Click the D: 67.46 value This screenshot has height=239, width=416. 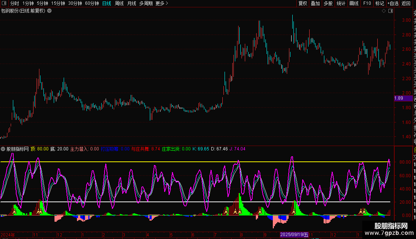coord(219,149)
